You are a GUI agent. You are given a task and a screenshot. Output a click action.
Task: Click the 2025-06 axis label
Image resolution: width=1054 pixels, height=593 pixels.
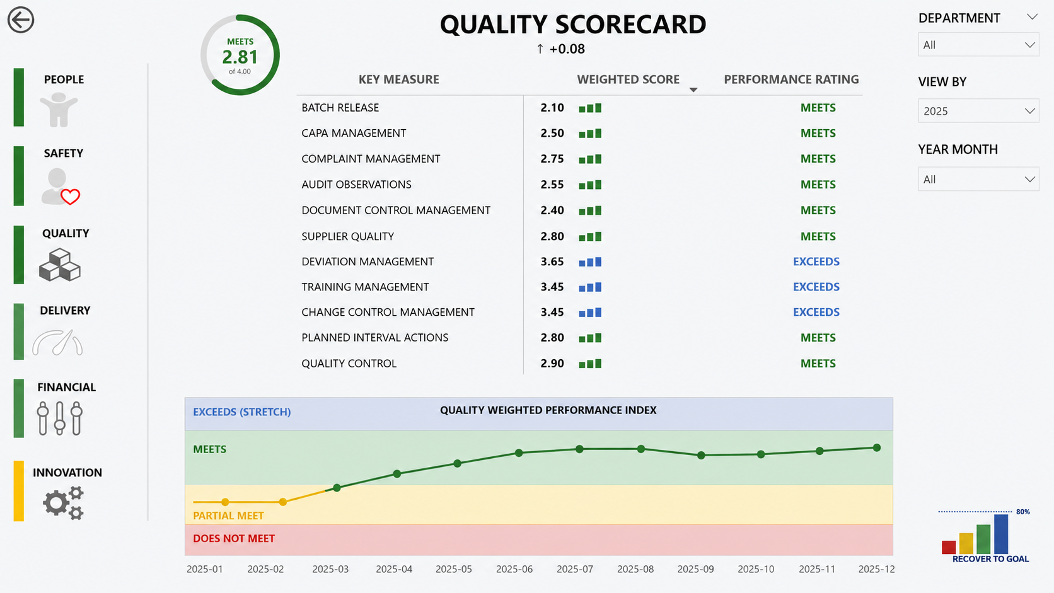[x=514, y=569]
